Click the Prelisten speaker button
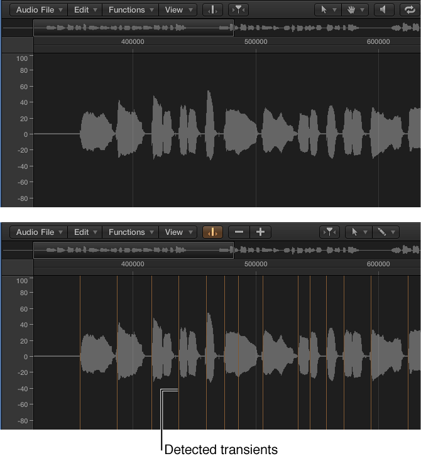Viewport: 421px width, 461px height. pyautogui.click(x=384, y=10)
